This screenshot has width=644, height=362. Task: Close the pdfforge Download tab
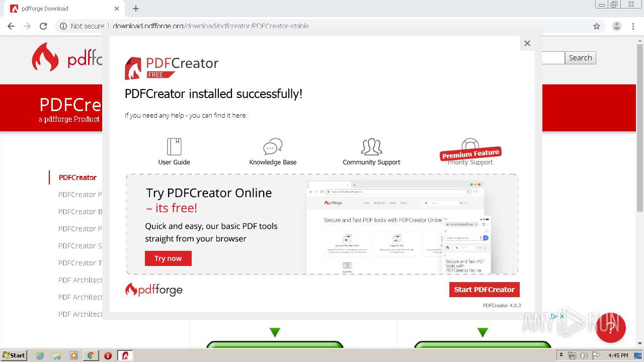[117, 9]
